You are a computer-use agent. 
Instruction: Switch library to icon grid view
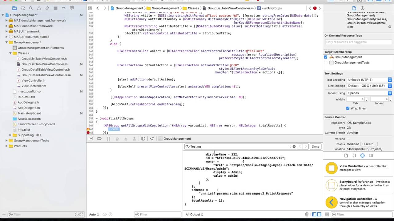(x=327, y=215)
